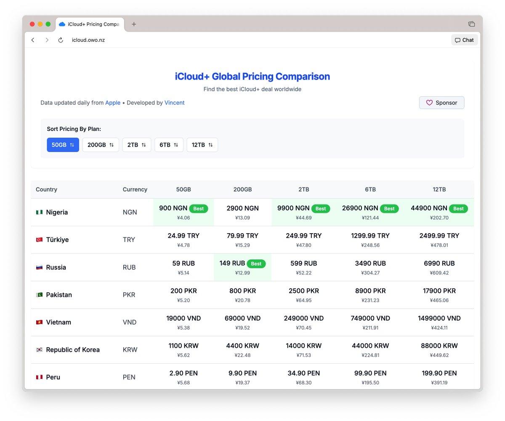The image size is (505, 421).
Task: Click the Country column header
Action: click(x=46, y=189)
